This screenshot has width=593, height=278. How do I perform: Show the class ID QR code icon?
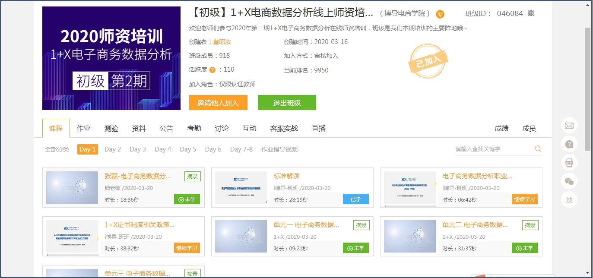[531, 13]
